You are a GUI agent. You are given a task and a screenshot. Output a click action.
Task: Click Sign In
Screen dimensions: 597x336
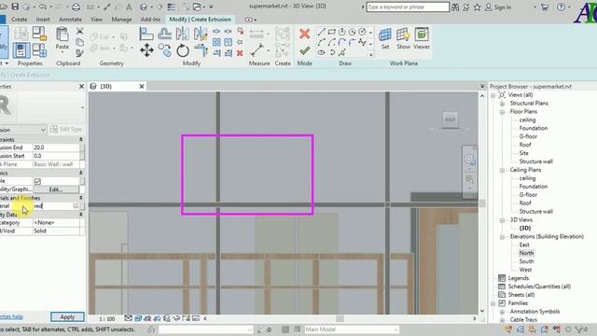[x=498, y=7]
